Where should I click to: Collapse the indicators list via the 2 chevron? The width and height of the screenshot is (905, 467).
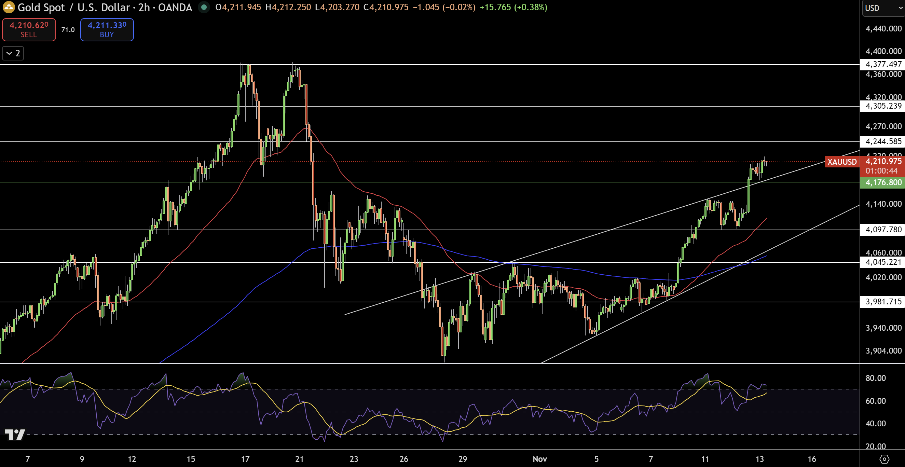[13, 53]
